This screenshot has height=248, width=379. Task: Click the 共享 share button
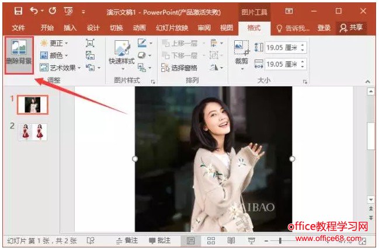[352, 27]
